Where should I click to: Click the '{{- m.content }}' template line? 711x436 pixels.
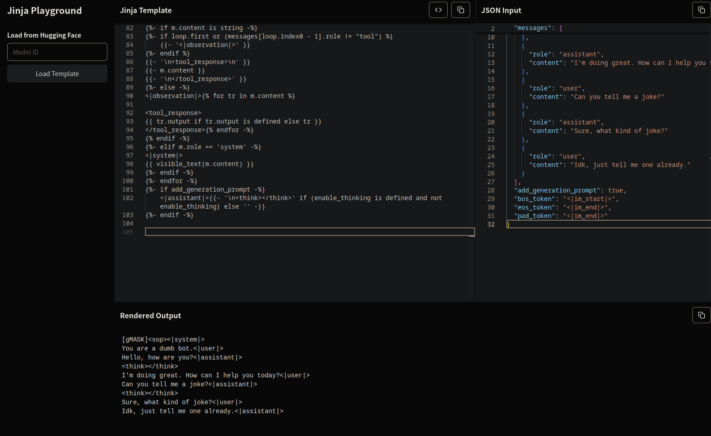(x=175, y=70)
